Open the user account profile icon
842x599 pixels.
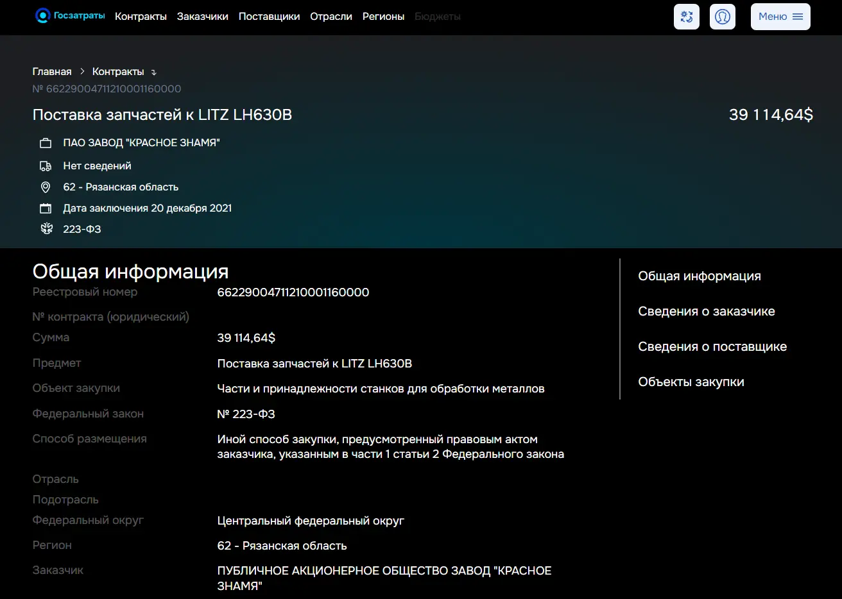coord(723,17)
